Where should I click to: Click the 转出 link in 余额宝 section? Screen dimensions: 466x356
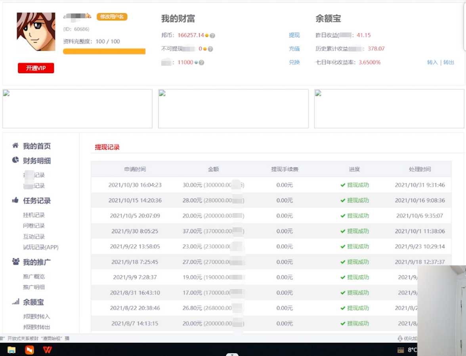click(448, 62)
